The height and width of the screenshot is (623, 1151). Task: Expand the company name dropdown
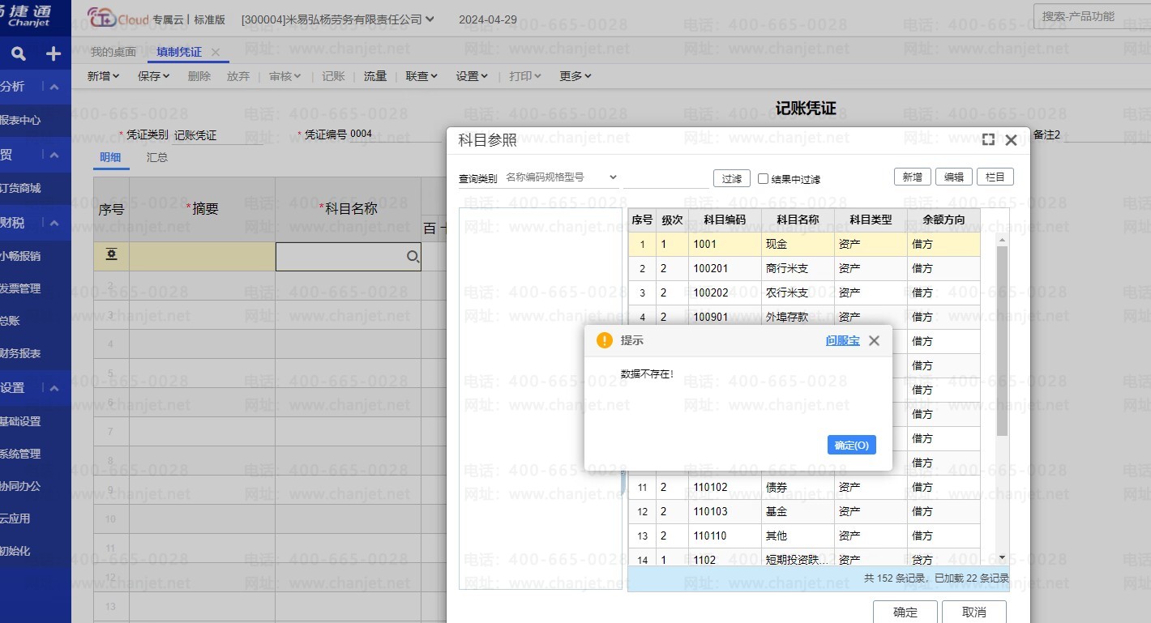point(430,19)
